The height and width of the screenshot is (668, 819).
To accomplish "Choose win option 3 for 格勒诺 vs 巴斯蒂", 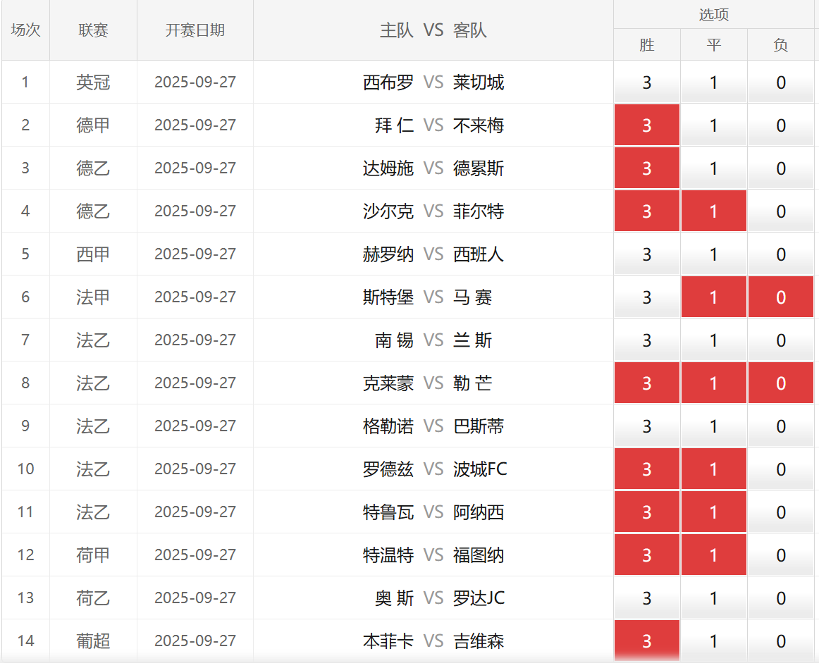I will pyautogui.click(x=646, y=426).
